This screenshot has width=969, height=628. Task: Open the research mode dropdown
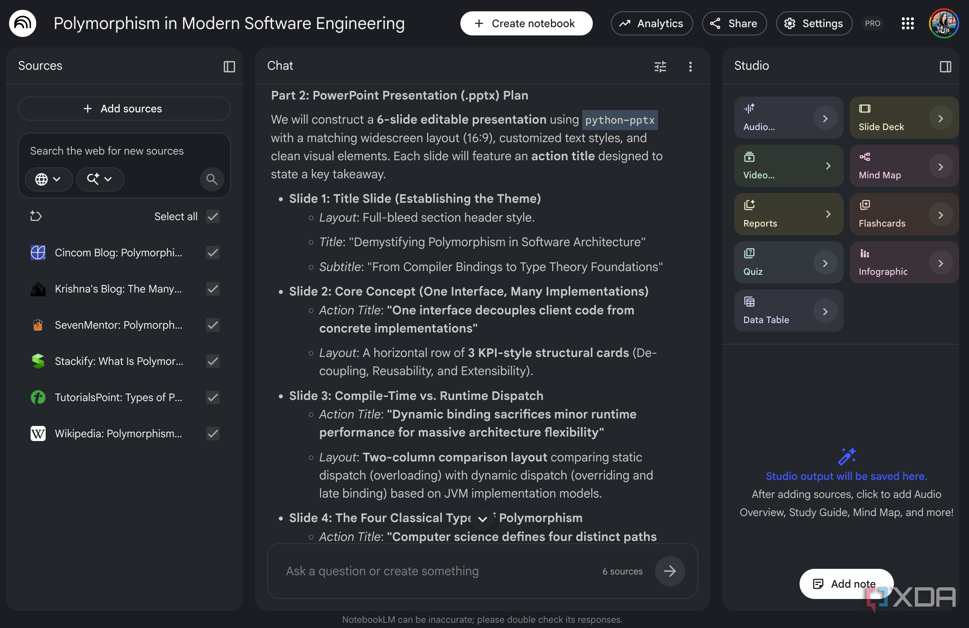click(100, 179)
